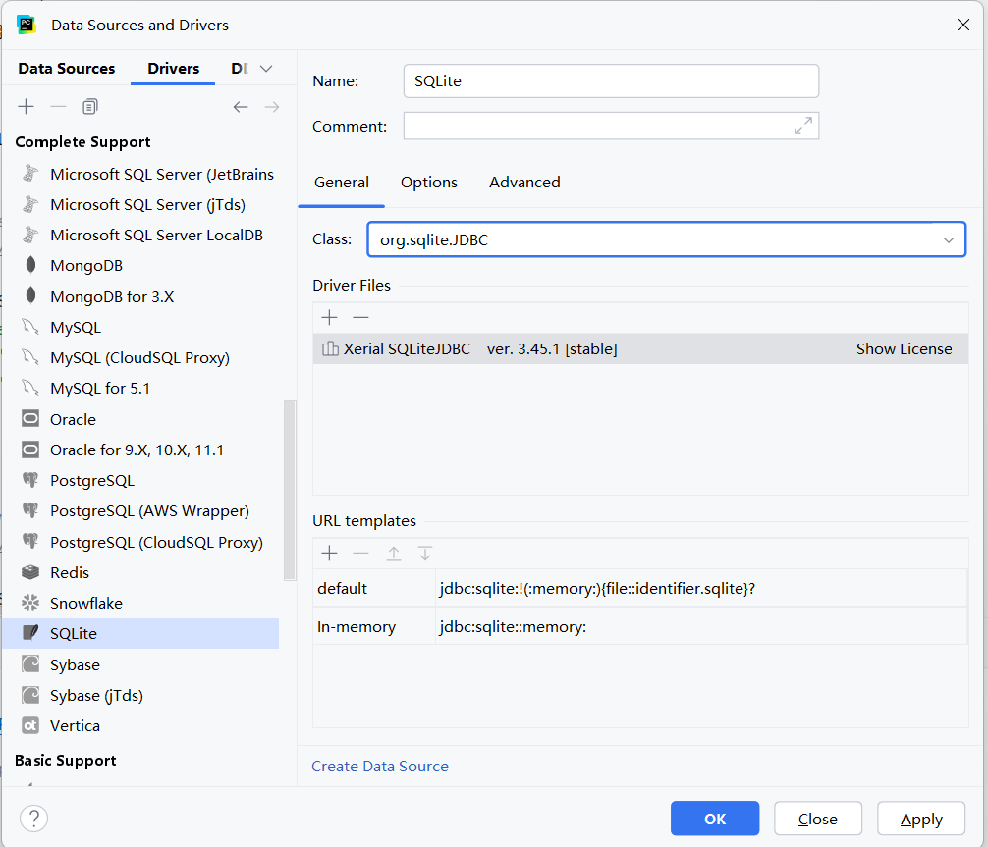Move the selected URL template down
The height and width of the screenshot is (847, 988).
click(425, 553)
